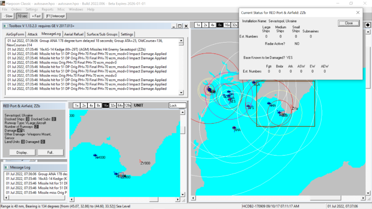Click the + Fast time button
This screenshot has width=372, height=209.
pyautogui.click(x=36, y=16)
